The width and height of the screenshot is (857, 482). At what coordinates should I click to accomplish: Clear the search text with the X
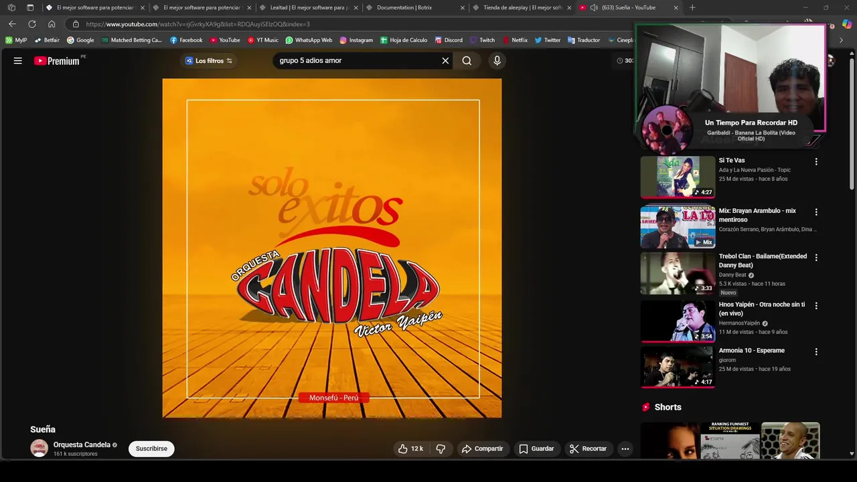tap(445, 61)
